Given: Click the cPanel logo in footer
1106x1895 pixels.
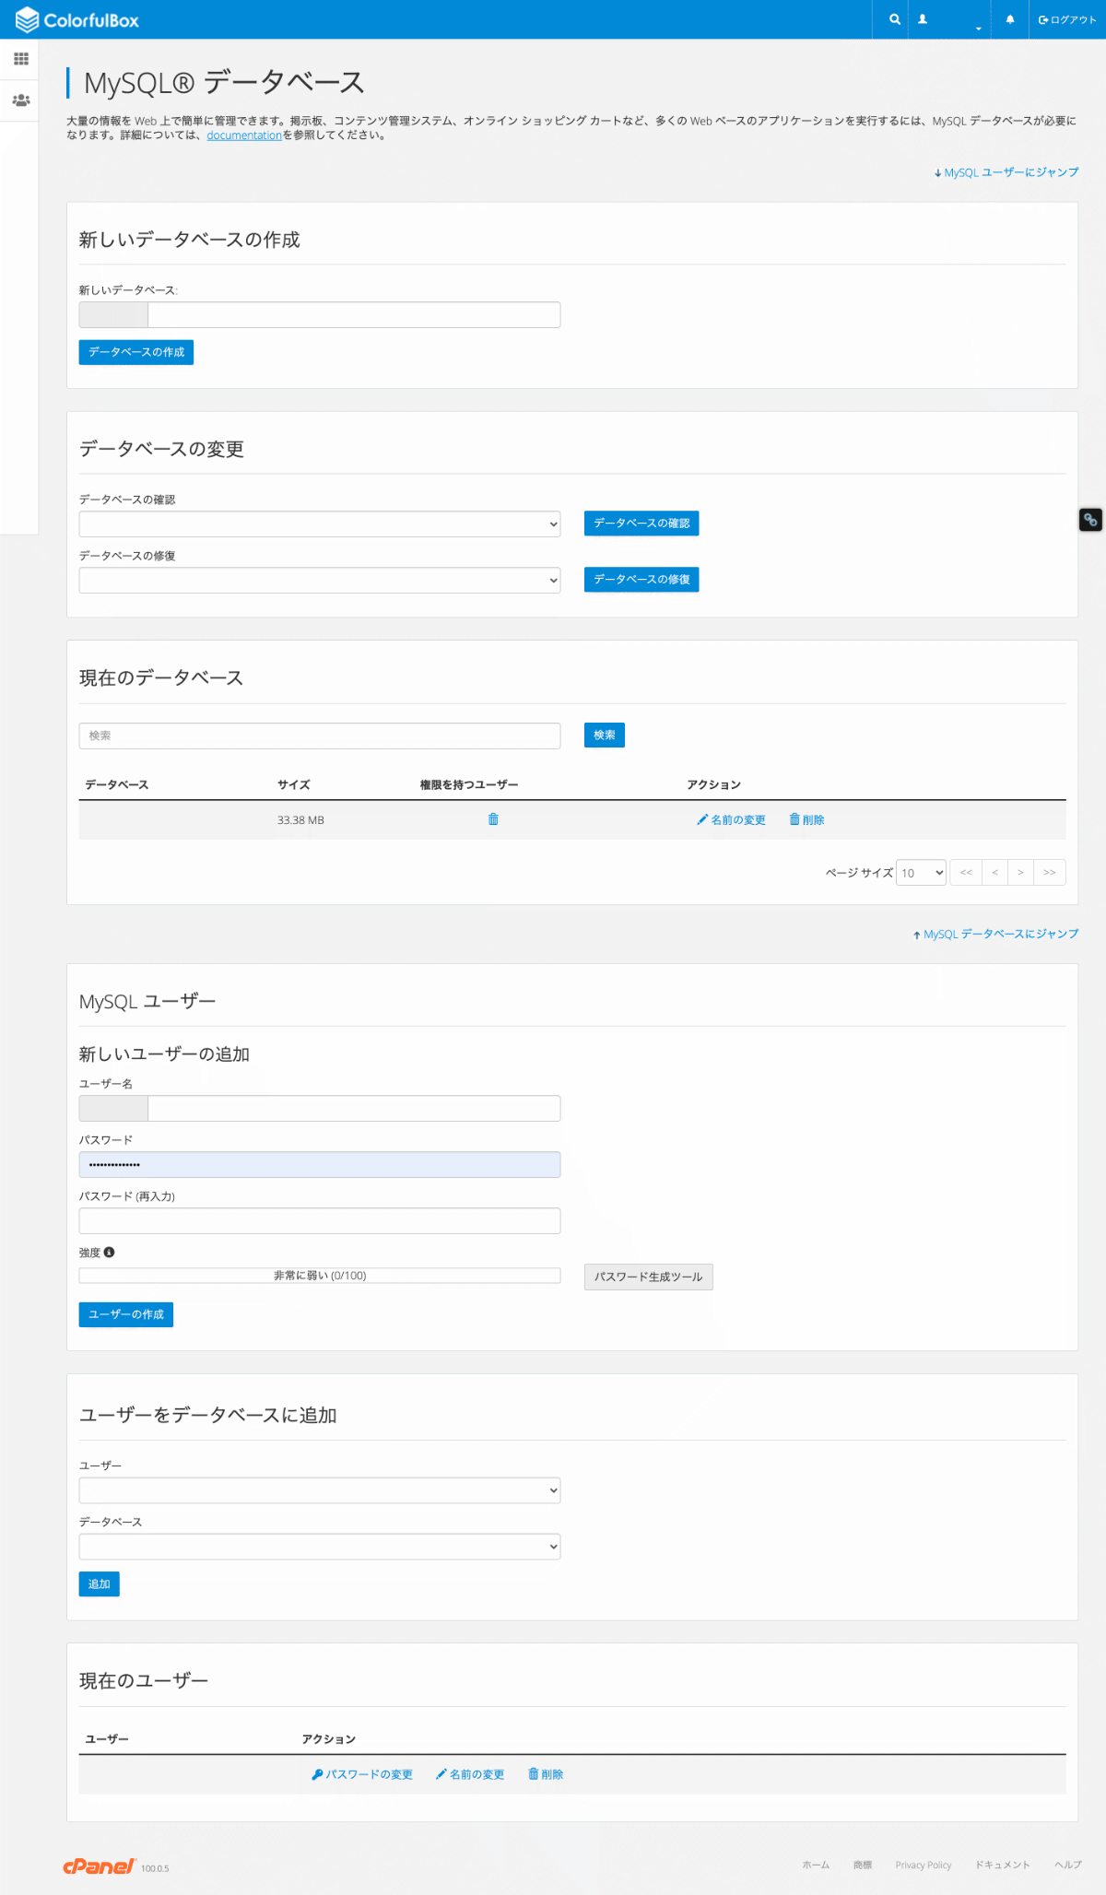Looking at the screenshot, I should point(99,1866).
